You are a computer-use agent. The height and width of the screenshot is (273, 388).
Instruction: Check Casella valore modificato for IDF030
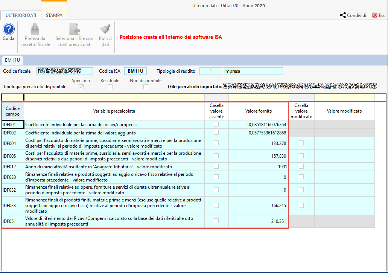(x=301, y=177)
